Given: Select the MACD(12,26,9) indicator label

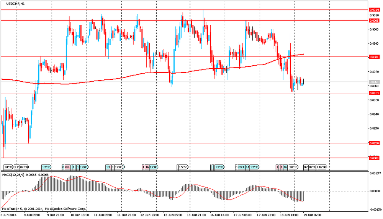Looking at the screenshot, I should point(25,175).
